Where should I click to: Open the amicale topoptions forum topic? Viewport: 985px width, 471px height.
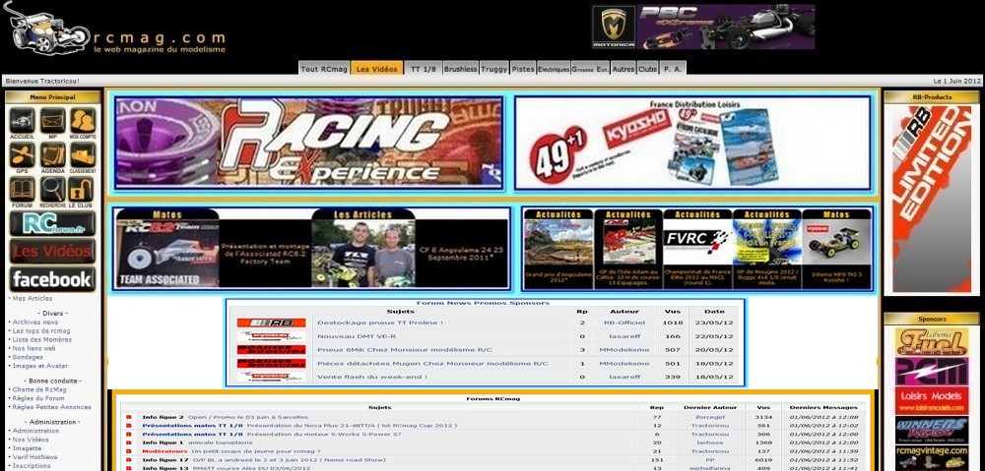click(x=221, y=442)
